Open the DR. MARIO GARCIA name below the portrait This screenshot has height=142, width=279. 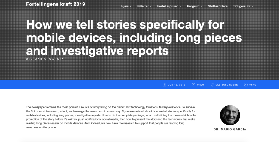click(230, 130)
